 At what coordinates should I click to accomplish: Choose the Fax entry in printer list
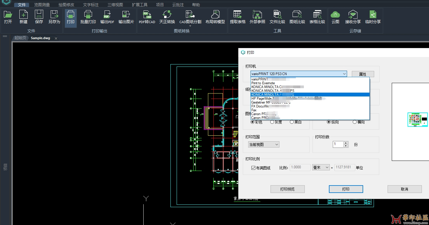[310, 110]
